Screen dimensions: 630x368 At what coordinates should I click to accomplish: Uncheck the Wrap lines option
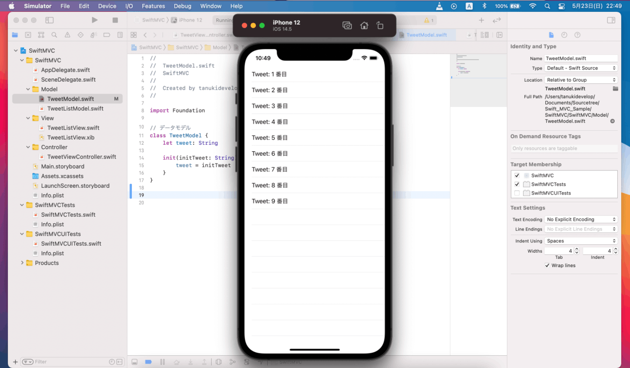tap(548, 265)
